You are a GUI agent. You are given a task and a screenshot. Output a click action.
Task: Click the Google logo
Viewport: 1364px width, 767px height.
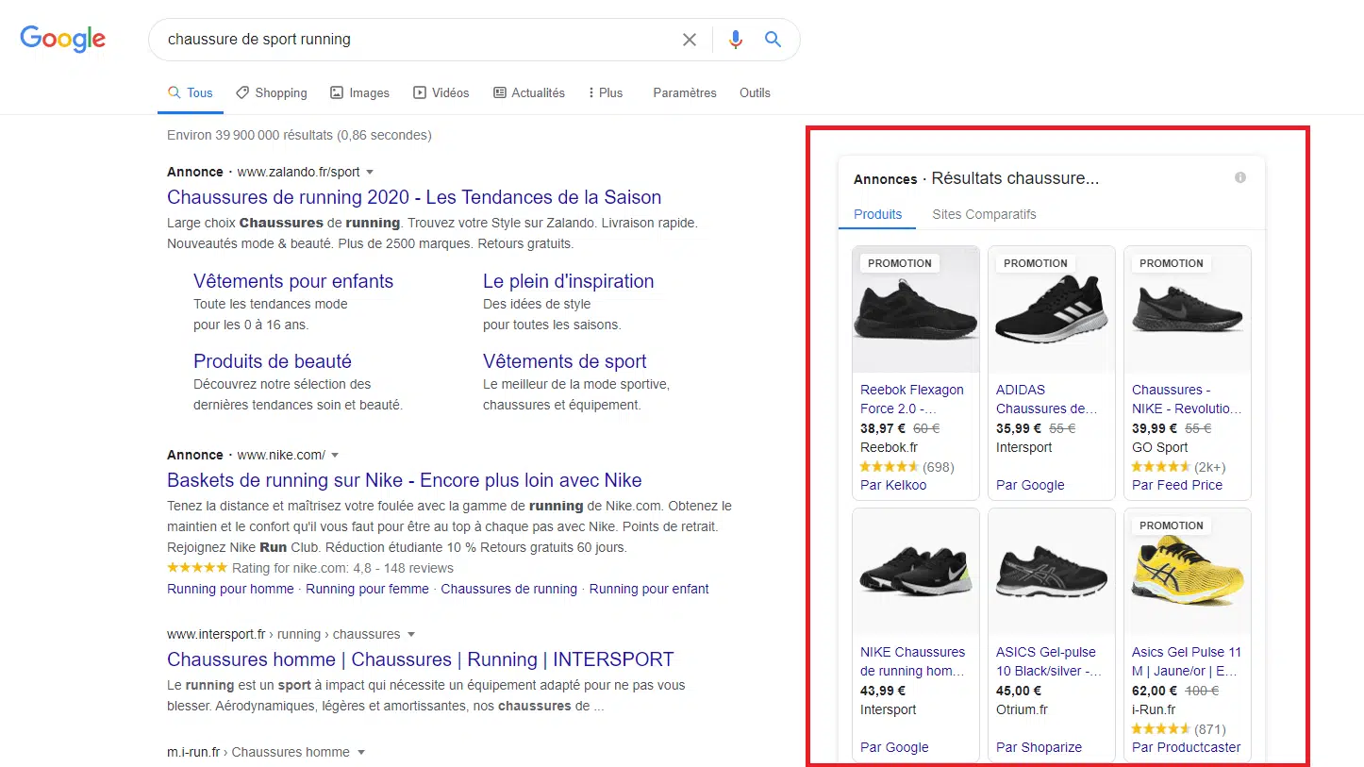click(x=62, y=39)
